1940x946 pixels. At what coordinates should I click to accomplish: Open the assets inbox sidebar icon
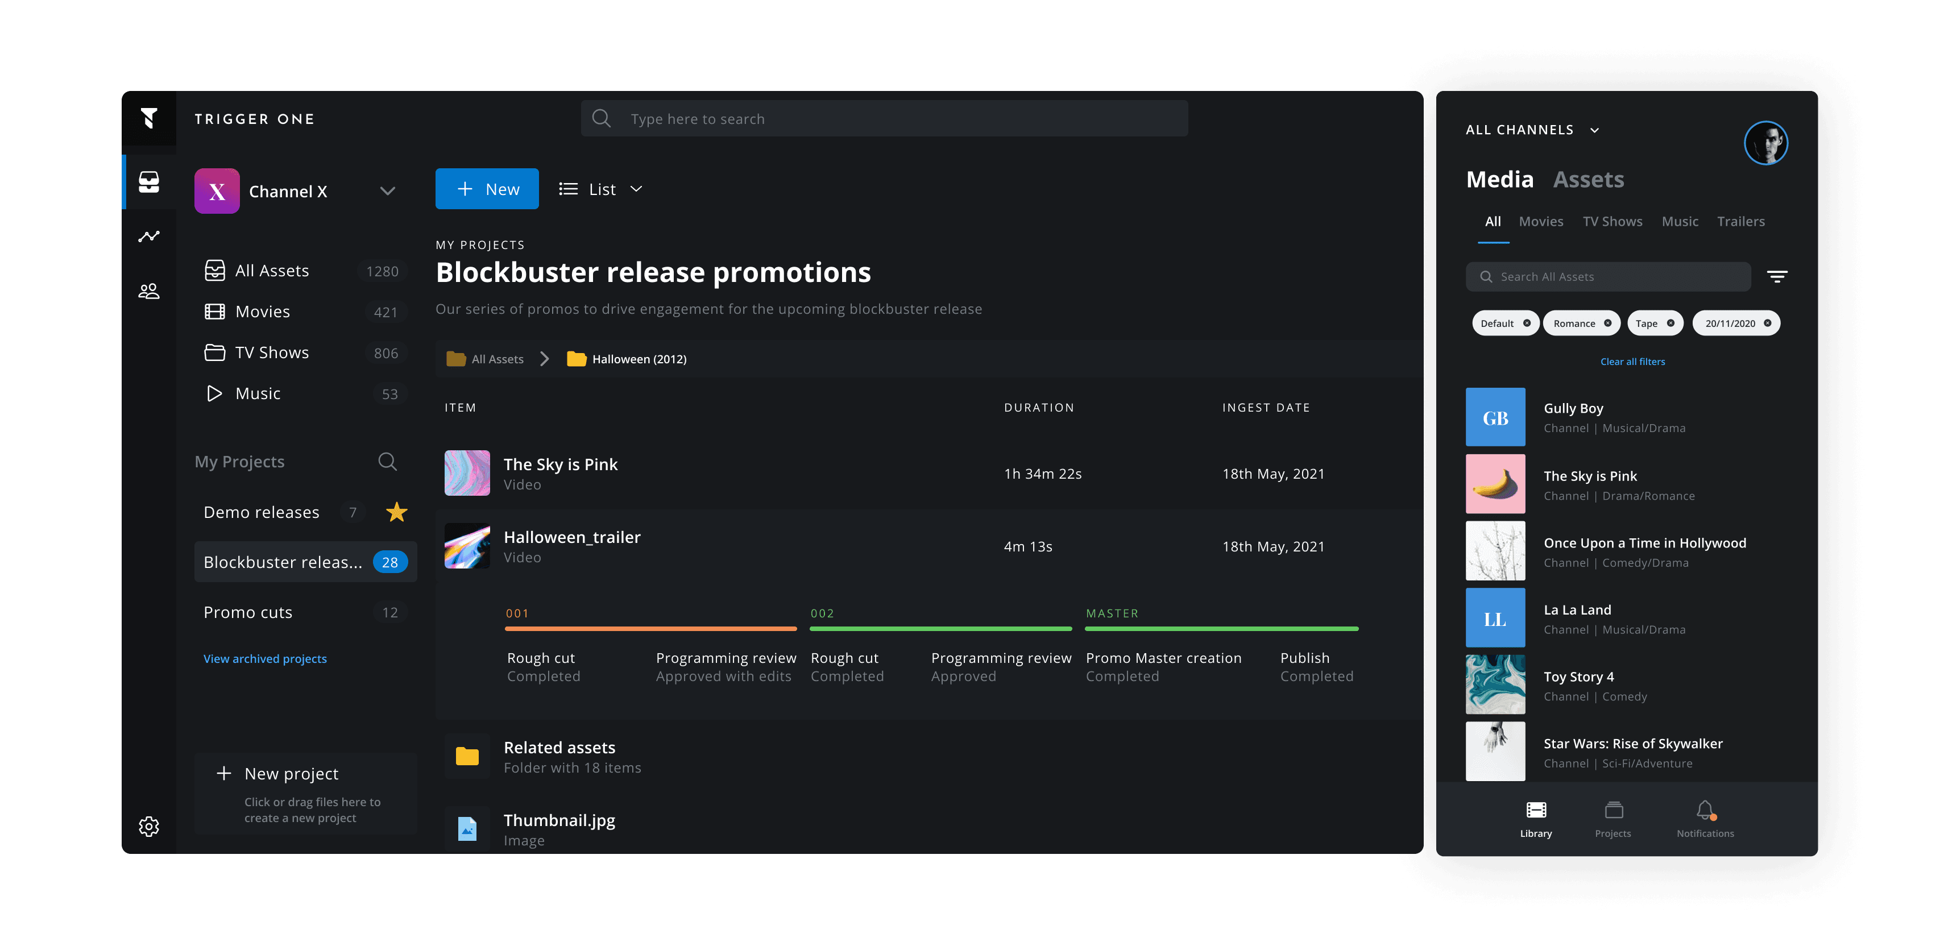point(149,181)
